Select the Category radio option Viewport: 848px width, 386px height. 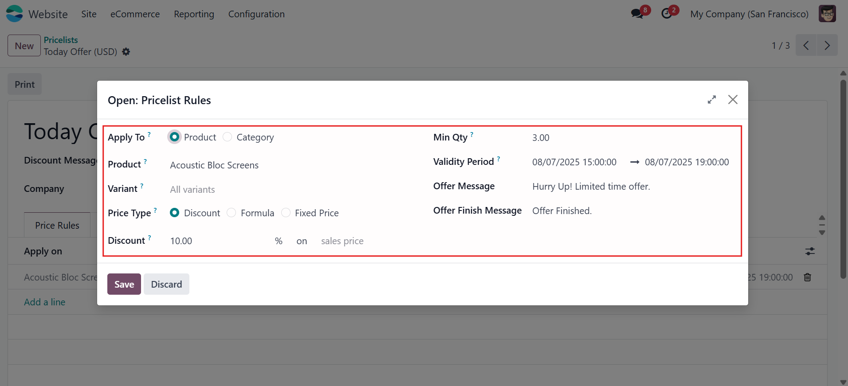227,137
